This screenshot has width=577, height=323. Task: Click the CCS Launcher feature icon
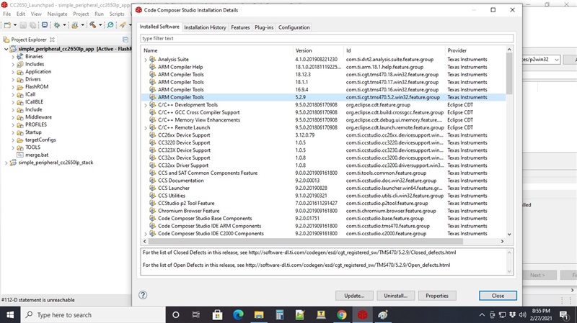click(152, 188)
